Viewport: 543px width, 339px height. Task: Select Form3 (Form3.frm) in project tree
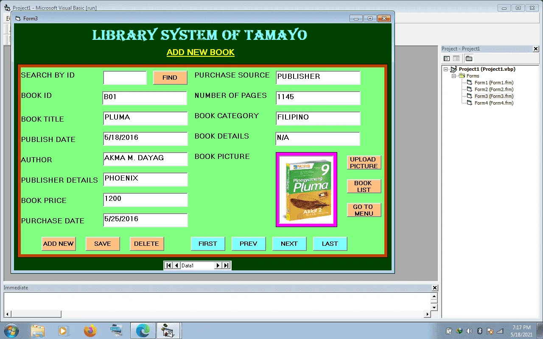pos(494,96)
